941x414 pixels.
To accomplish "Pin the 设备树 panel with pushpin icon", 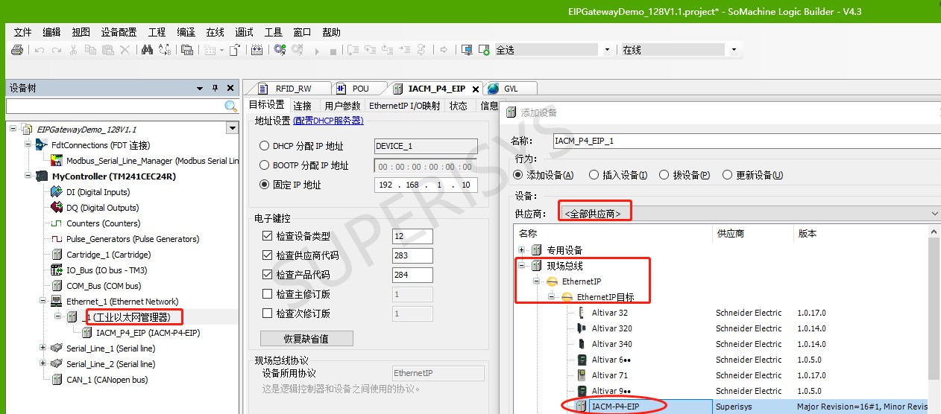I will click(x=215, y=88).
